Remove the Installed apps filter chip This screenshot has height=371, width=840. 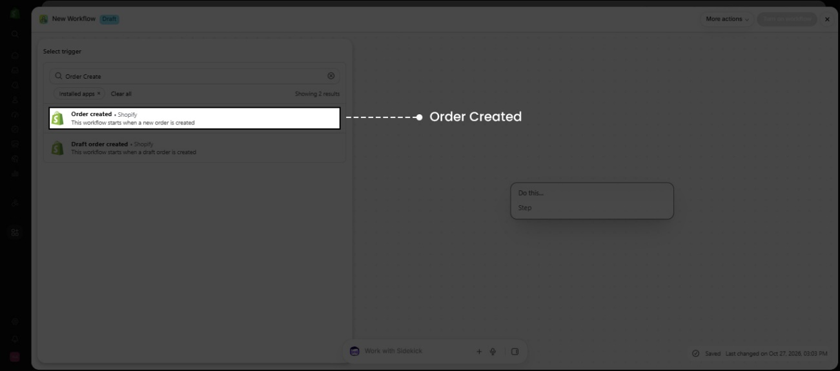(99, 94)
